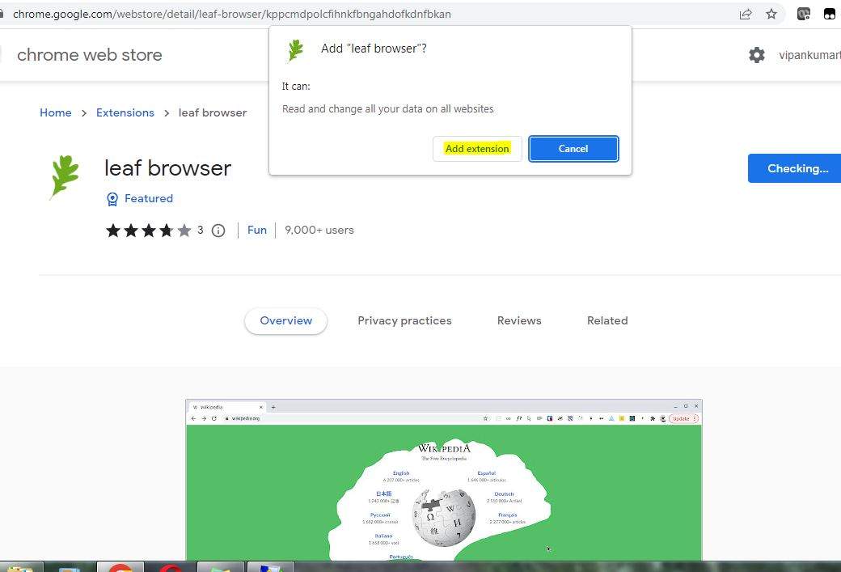Image resolution: width=841 pixels, height=572 pixels.
Task: Open the Wikipedia preview screenshot of the extension
Action: pos(444,481)
